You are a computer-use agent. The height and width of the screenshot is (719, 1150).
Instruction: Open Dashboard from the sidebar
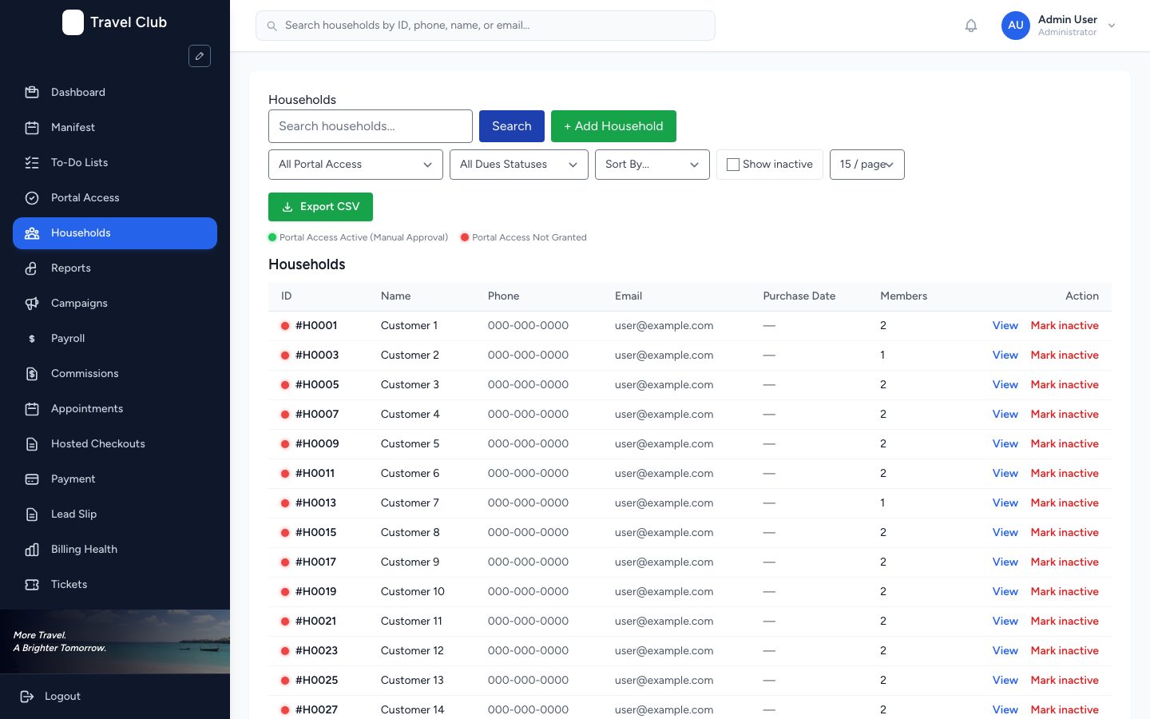point(115,92)
